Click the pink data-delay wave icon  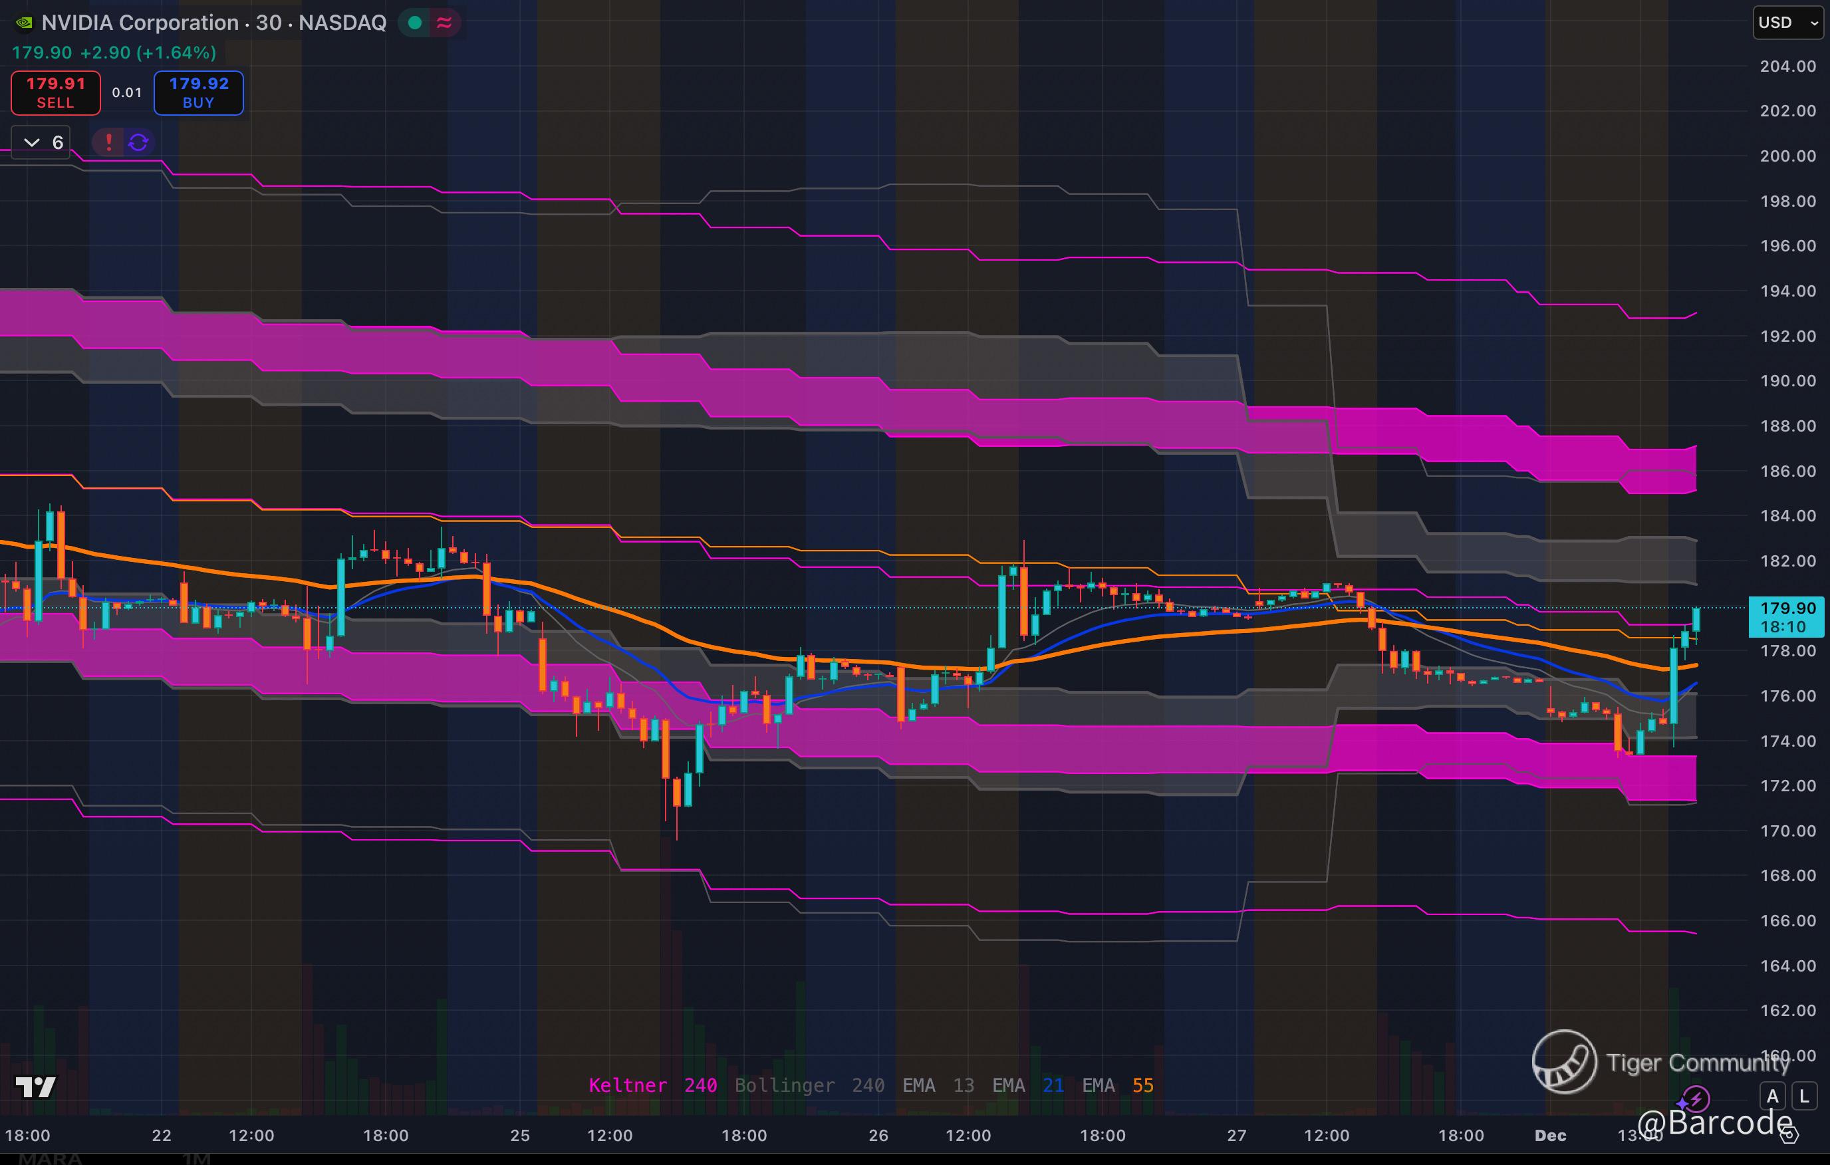pyautogui.click(x=445, y=23)
